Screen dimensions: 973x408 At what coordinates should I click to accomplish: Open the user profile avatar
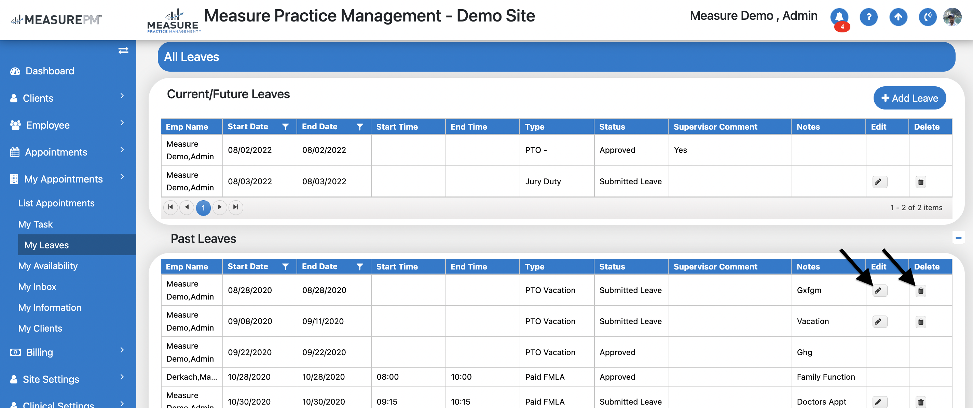click(x=952, y=17)
